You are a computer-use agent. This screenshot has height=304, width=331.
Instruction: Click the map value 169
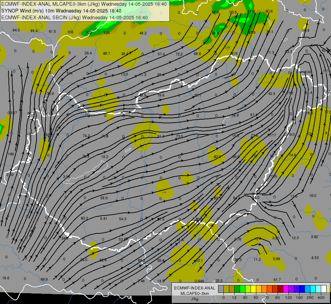[11, 154]
